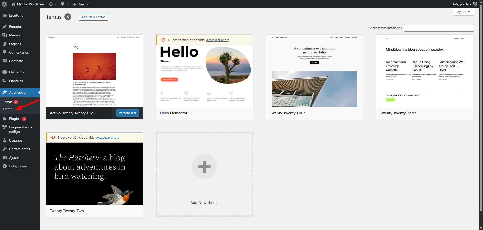483x230 pixels.
Task: Click the Elementor logo icon
Action: [5, 72]
